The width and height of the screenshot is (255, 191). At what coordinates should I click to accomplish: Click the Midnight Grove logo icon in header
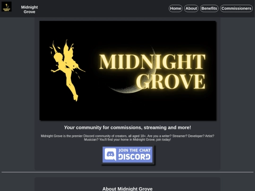coord(7,7)
